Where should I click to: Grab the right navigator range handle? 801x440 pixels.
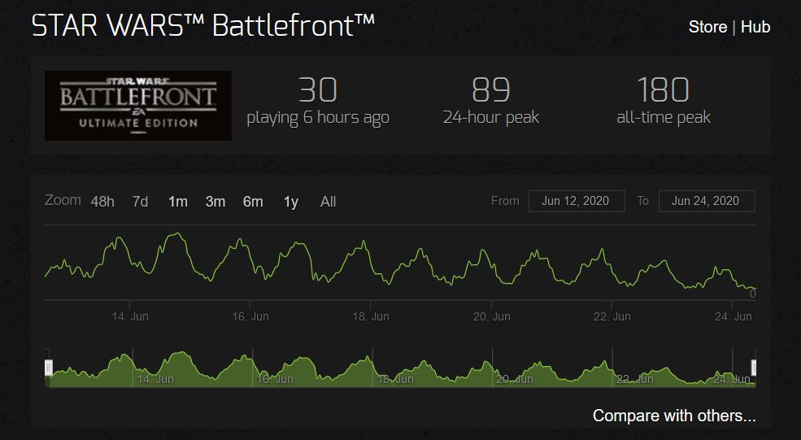(753, 368)
